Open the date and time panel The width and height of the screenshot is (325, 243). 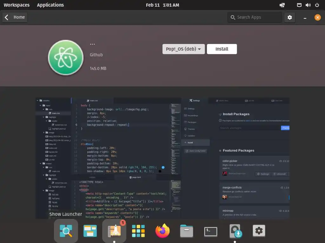162,5
